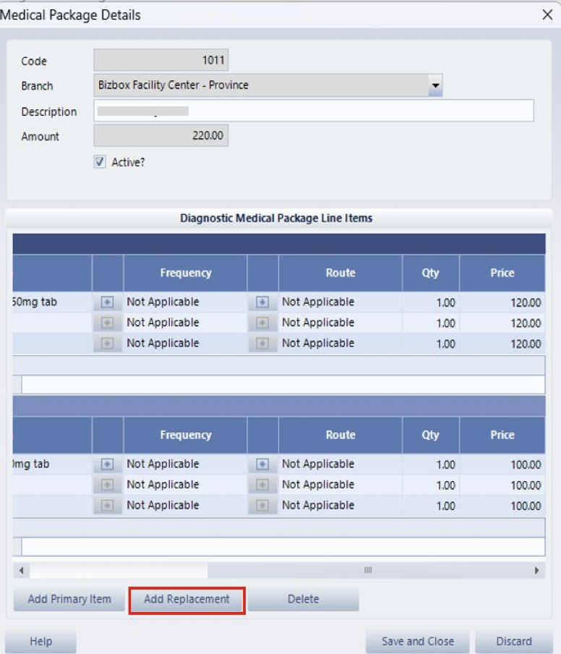
Task: Uncheck the Active? checkbox
Action: 100,163
